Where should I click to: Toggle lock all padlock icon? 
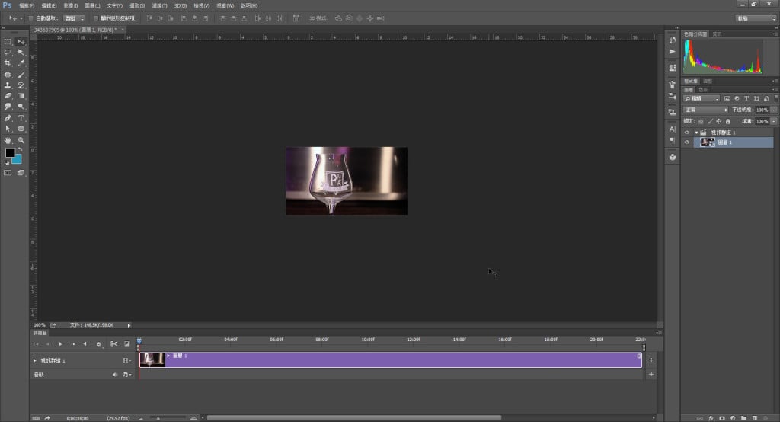(727, 121)
